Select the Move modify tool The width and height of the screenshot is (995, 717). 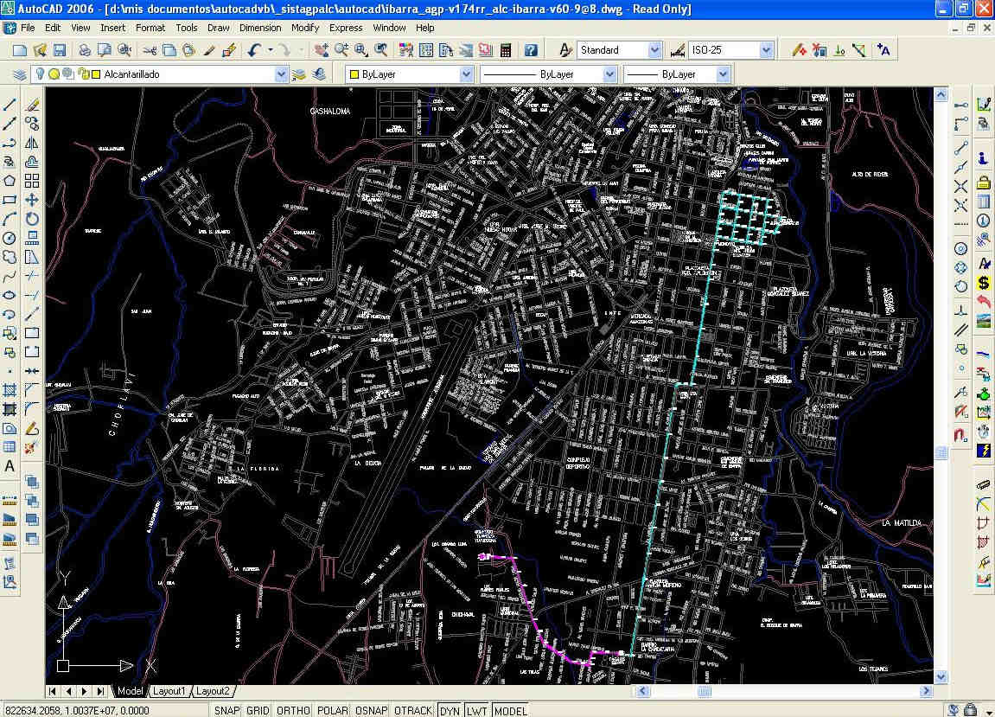point(32,200)
